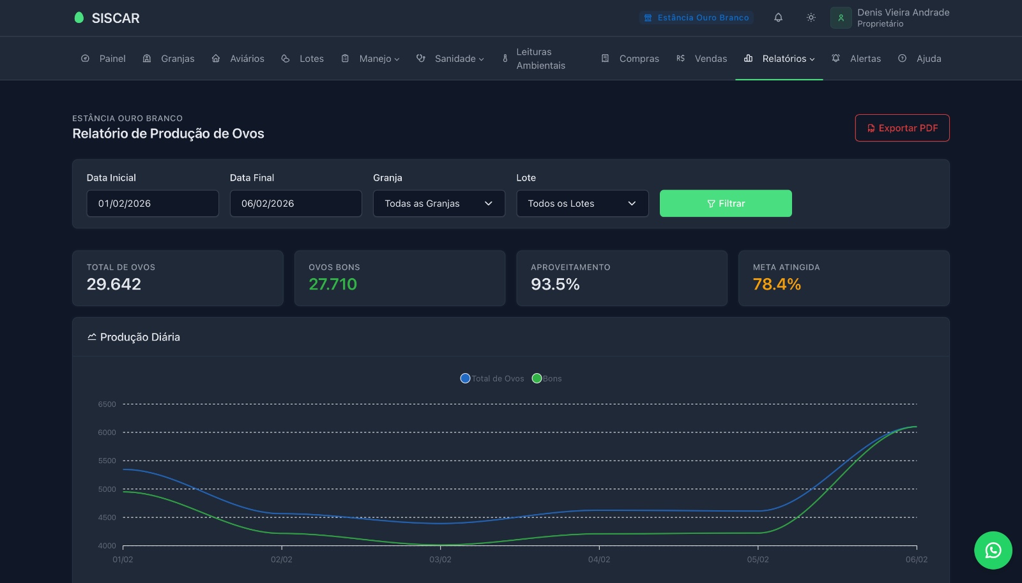Switch theme using the sun icon
Image resolution: width=1022 pixels, height=583 pixels.
coord(810,17)
